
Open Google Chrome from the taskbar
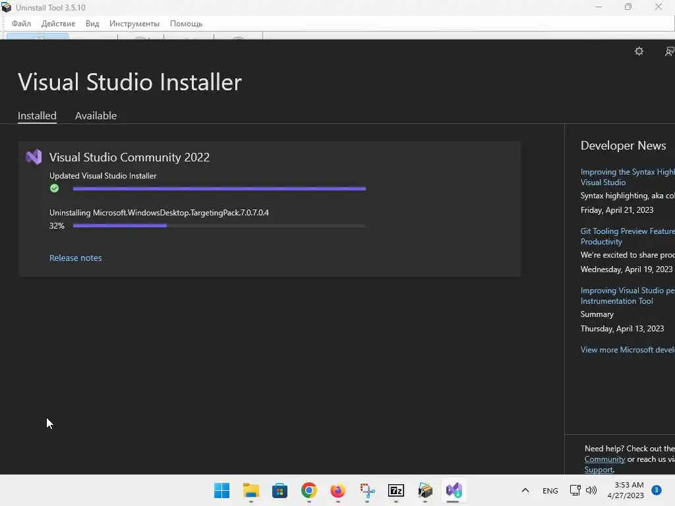tap(308, 490)
